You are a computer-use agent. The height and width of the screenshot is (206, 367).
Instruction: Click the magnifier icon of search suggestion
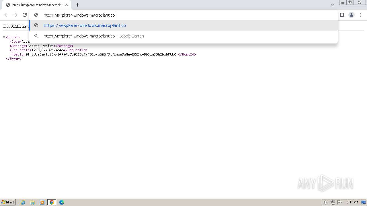[36, 36]
